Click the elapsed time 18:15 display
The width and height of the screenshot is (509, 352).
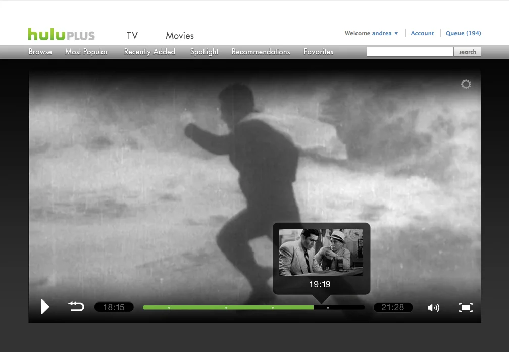click(114, 307)
